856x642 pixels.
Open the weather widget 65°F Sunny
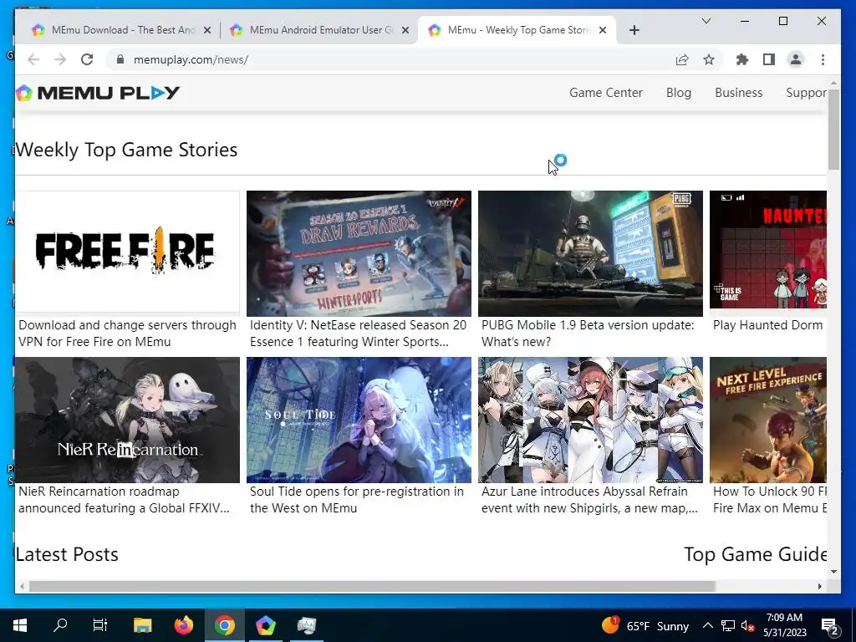(x=645, y=625)
